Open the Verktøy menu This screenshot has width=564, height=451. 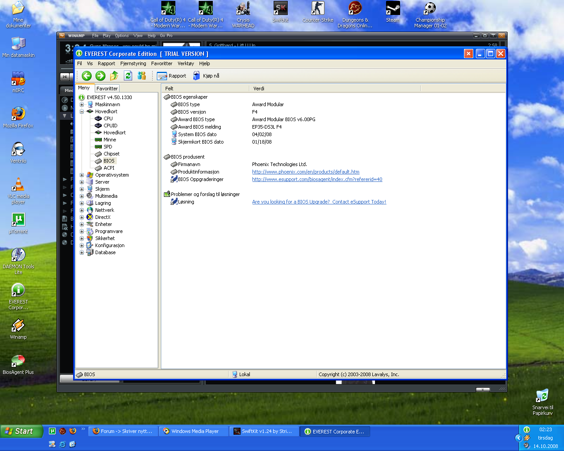tap(186, 63)
